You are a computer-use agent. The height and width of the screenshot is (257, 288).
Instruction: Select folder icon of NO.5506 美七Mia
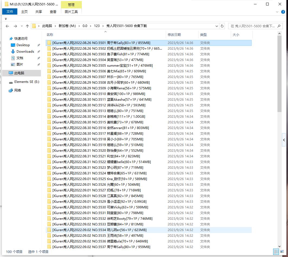coord(49,71)
